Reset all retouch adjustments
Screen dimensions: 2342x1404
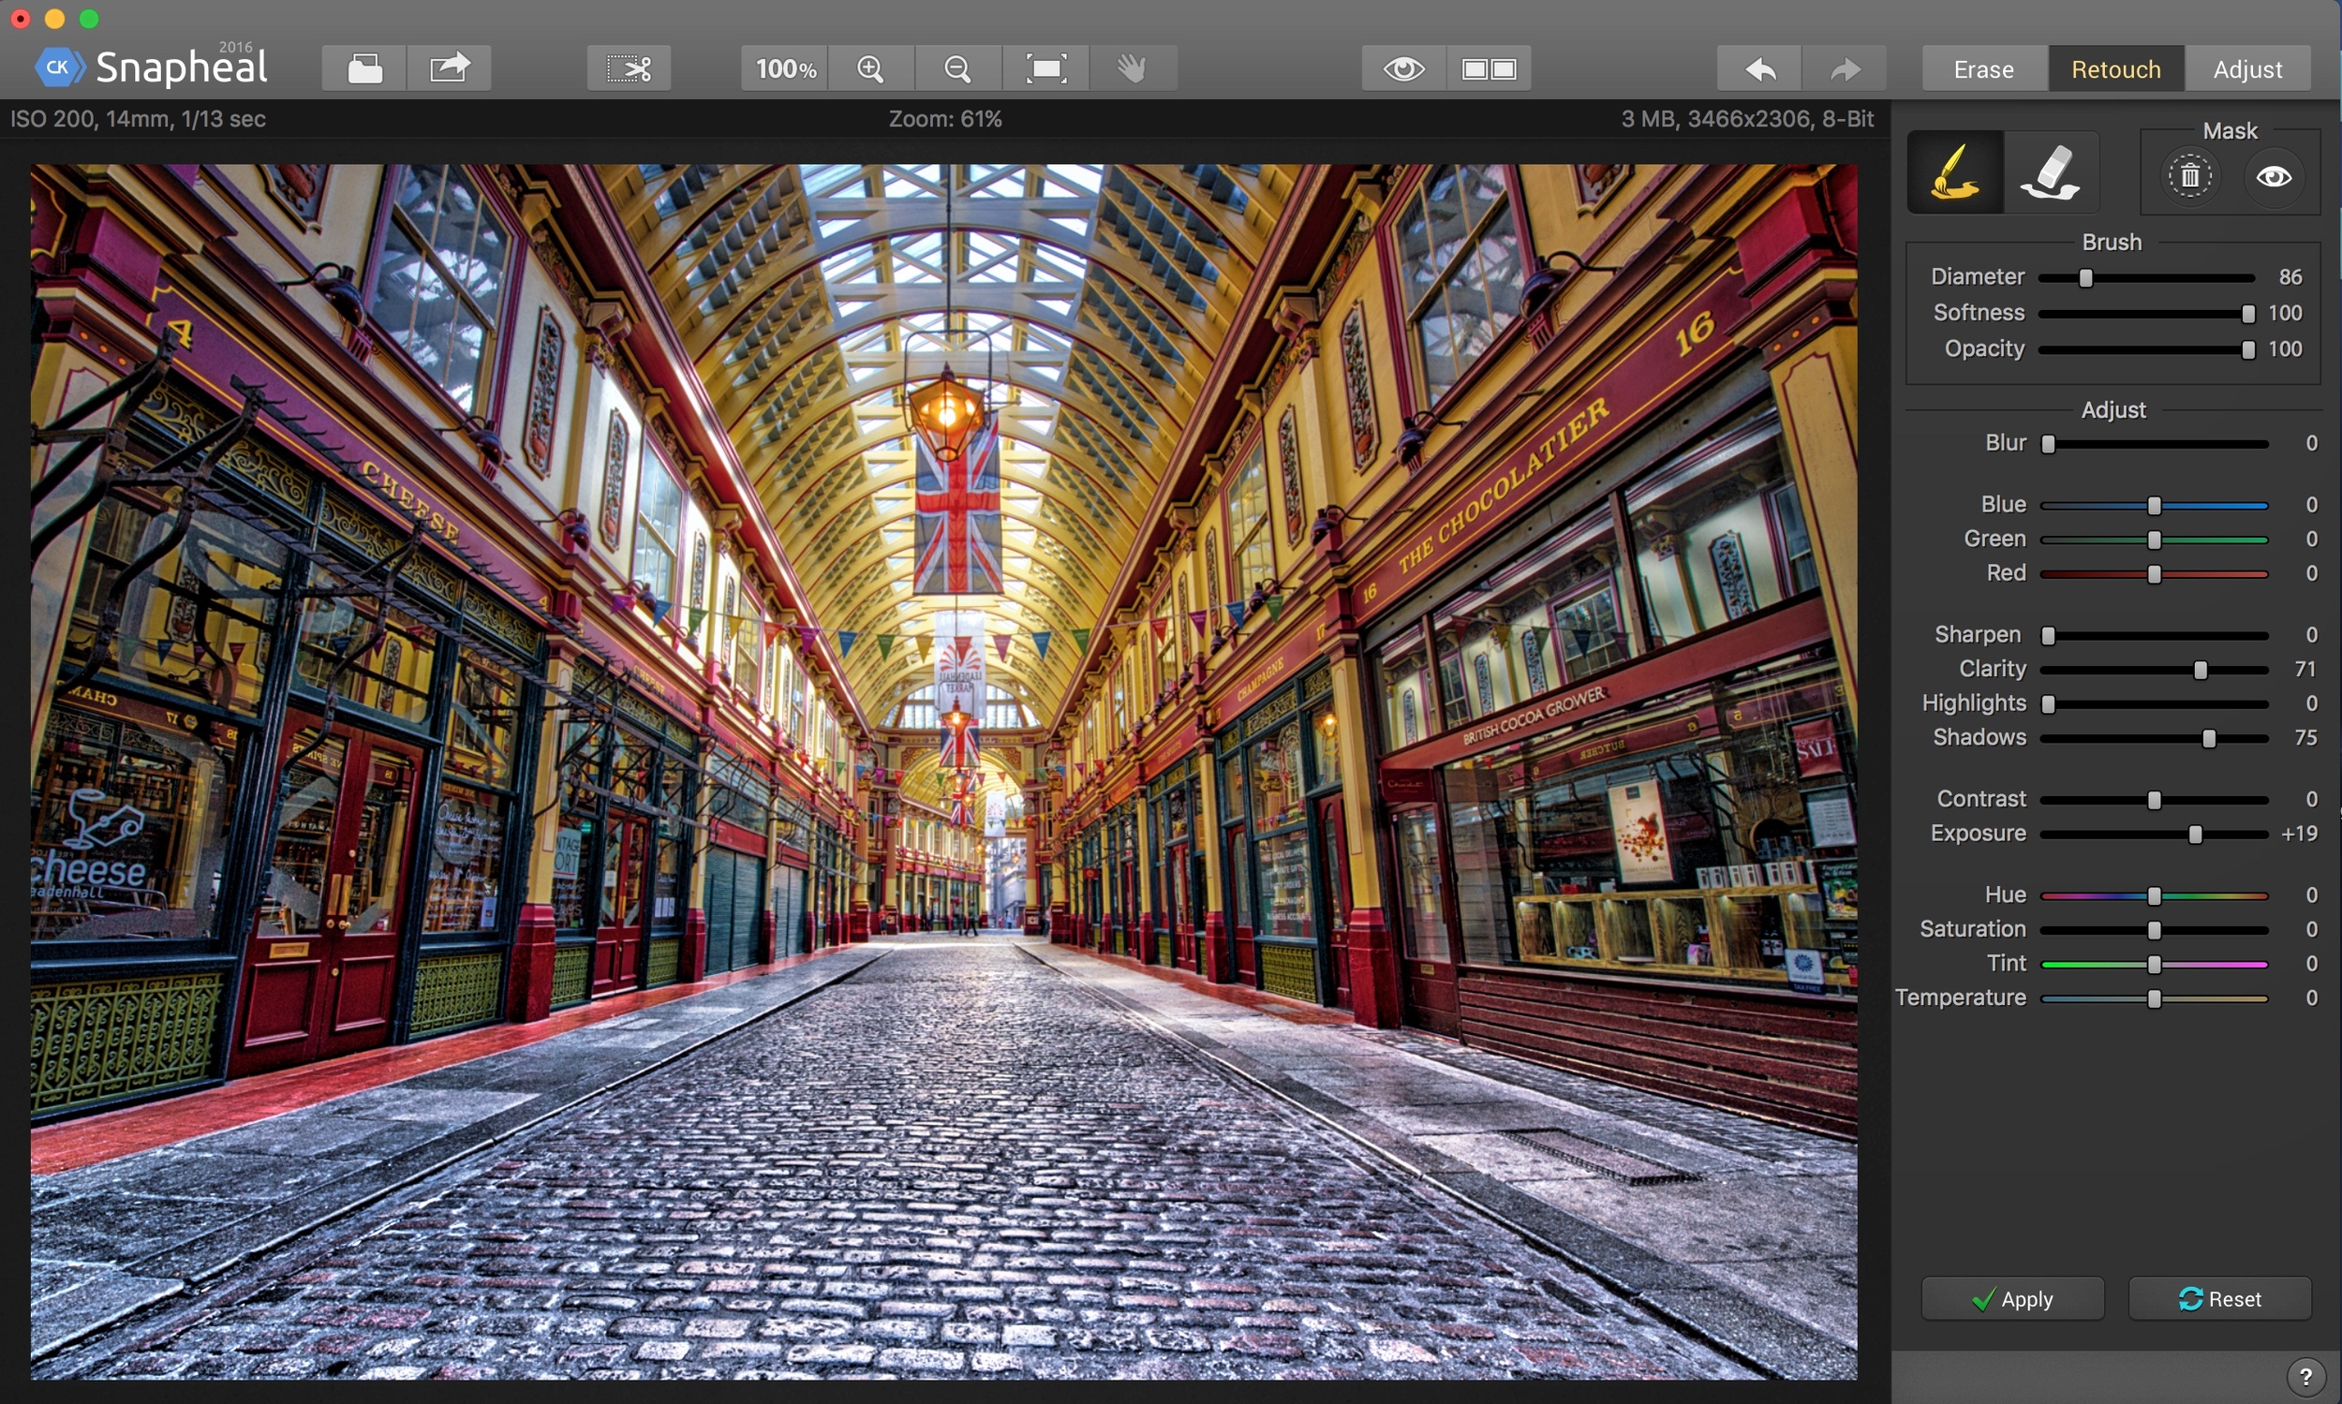(2220, 1299)
